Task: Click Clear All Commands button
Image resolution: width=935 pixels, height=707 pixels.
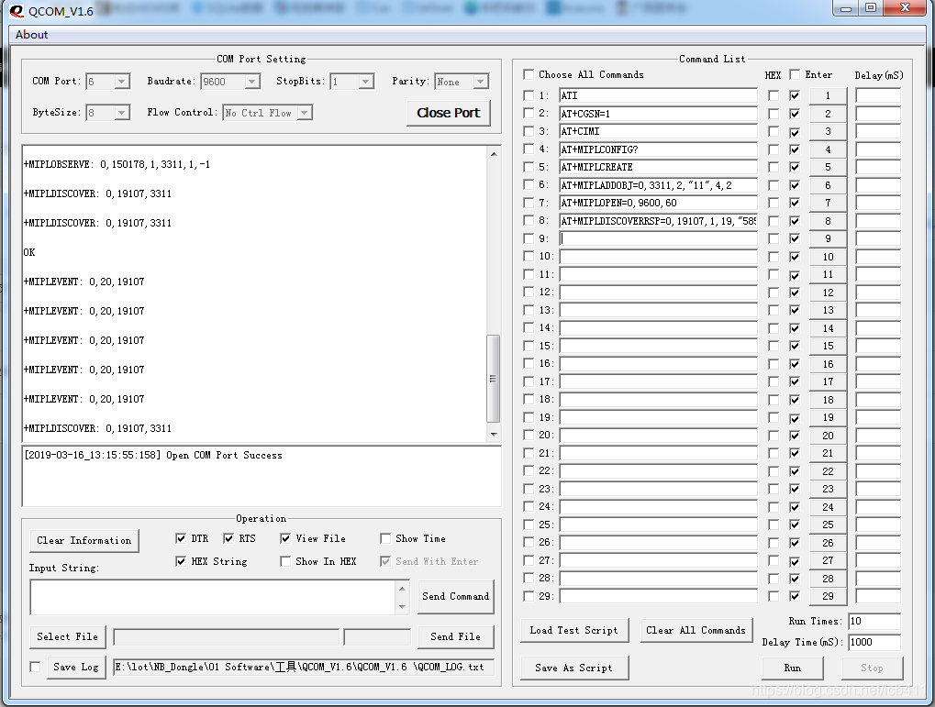Action: (x=696, y=630)
